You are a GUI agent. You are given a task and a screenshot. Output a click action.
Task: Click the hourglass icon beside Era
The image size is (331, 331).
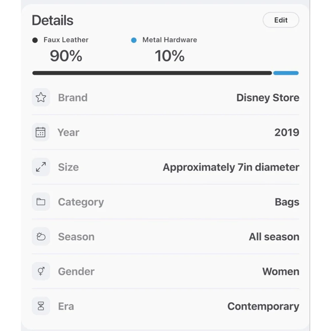[x=41, y=306]
